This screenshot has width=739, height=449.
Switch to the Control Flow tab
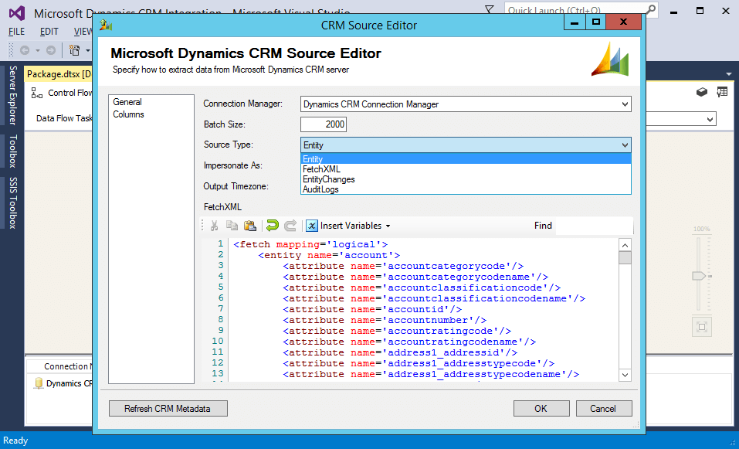click(69, 93)
